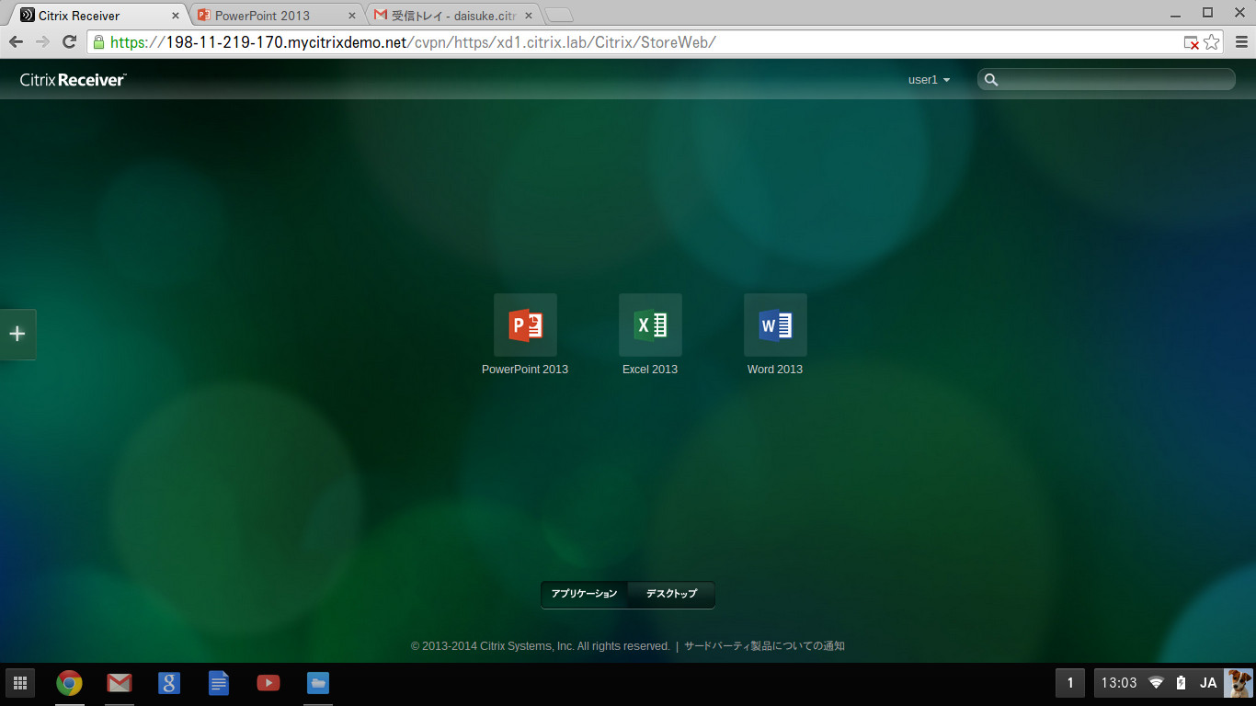Click the user avatar in status tray
The width and height of the screenshot is (1256, 706).
1238,683
